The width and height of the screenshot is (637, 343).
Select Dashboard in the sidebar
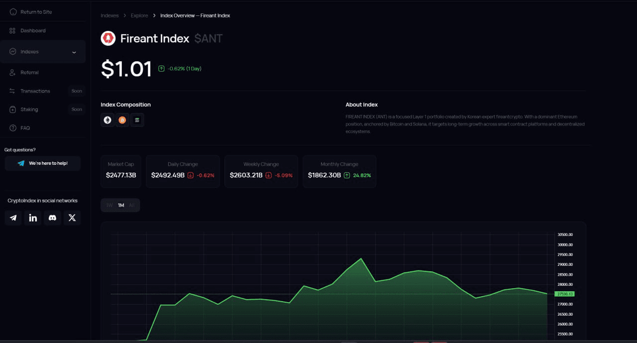click(32, 30)
